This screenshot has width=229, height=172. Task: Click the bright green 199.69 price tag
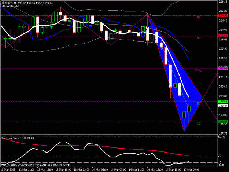point(223,101)
